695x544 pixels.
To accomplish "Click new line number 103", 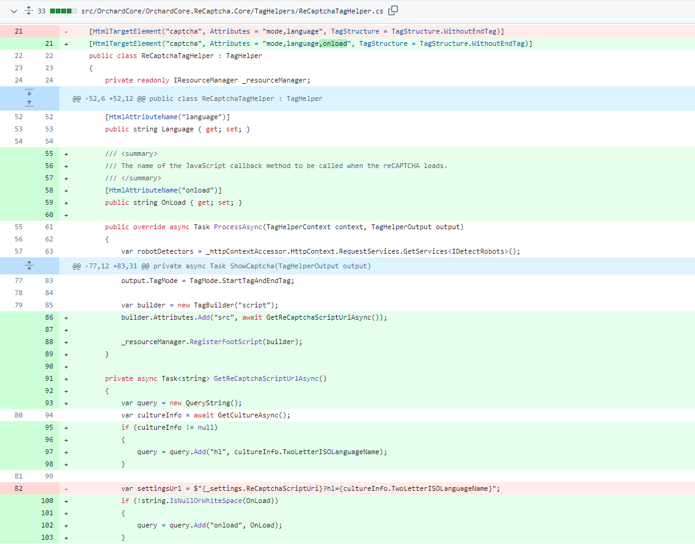I will [x=47, y=537].
